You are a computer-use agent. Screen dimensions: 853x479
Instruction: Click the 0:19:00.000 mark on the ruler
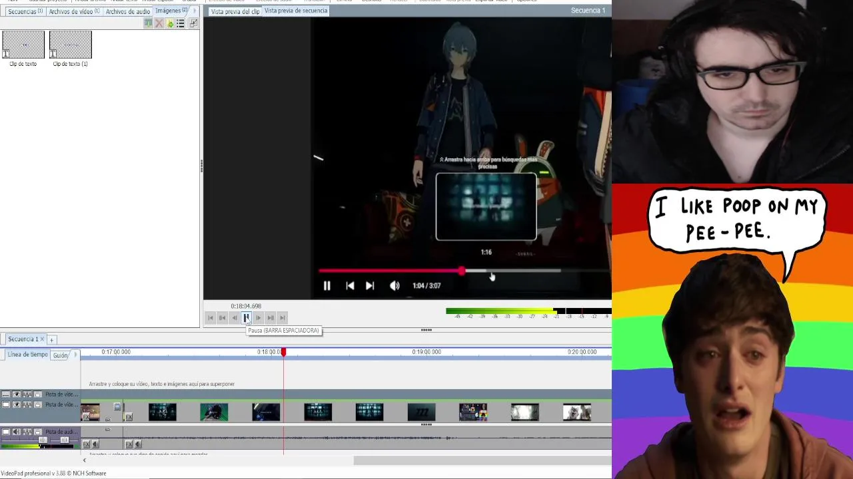coord(426,352)
